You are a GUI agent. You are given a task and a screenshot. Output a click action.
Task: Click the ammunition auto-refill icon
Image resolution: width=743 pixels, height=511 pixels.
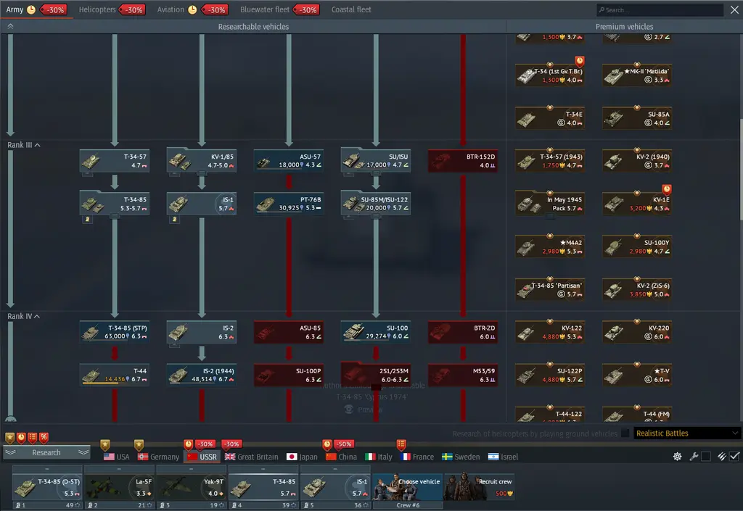[722, 456]
